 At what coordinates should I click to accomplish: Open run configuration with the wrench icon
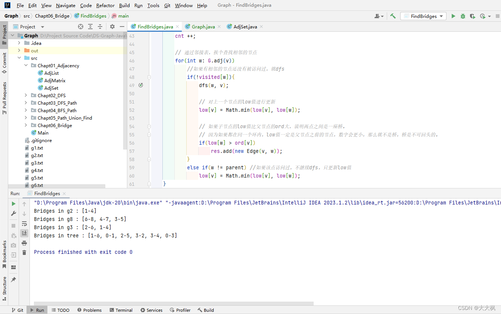13,213
